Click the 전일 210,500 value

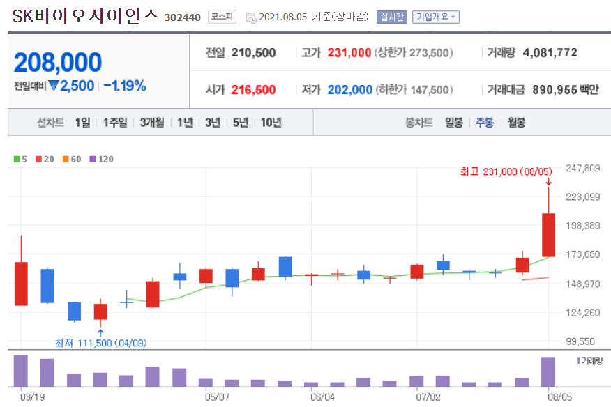coord(253,52)
